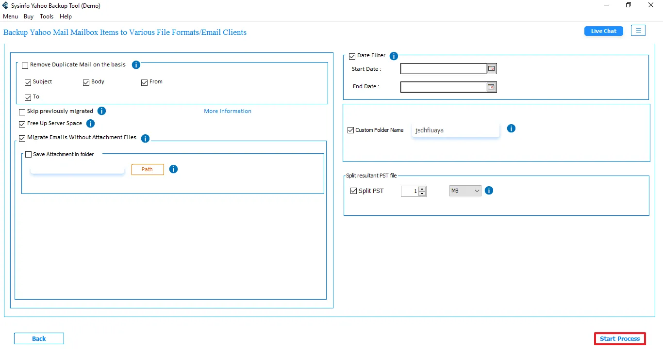Show info for Skip previously migrated
Screen dimensions: 663x353
(101, 111)
